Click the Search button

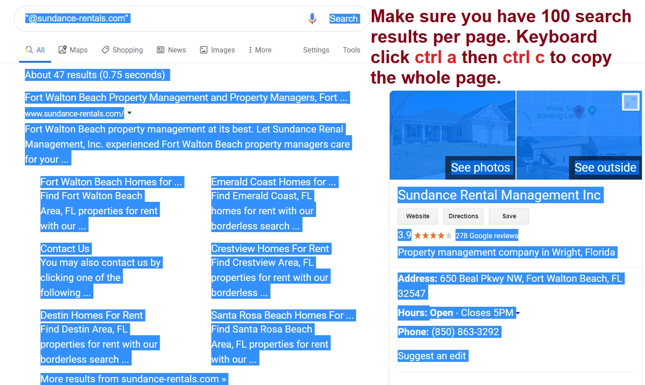pyautogui.click(x=344, y=19)
